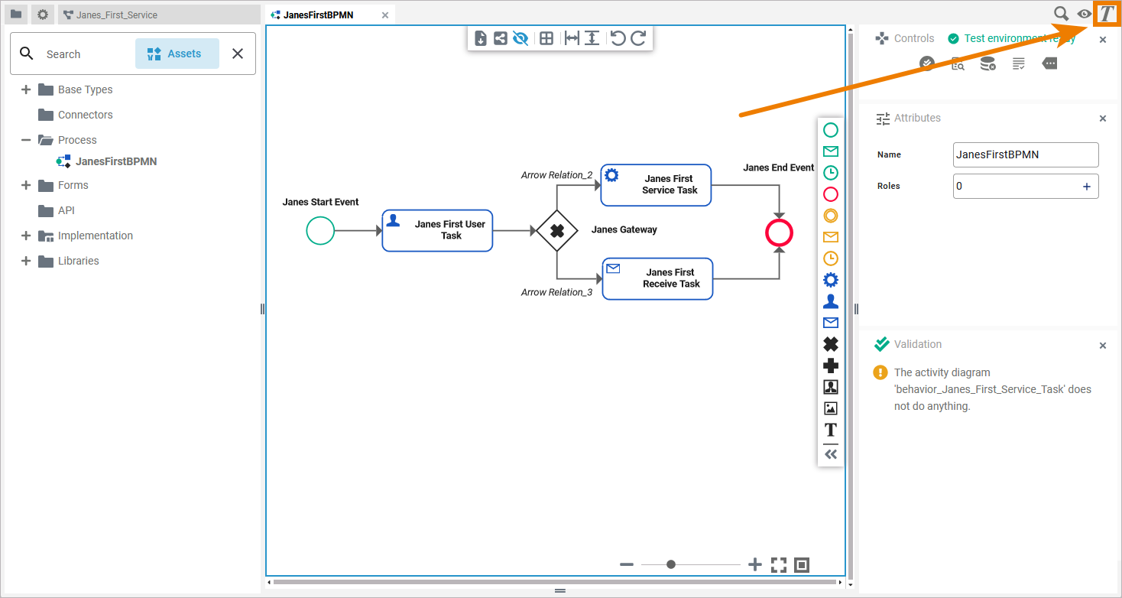1122x598 pixels.
Task: Expand the Base Types folder
Action: (26, 89)
